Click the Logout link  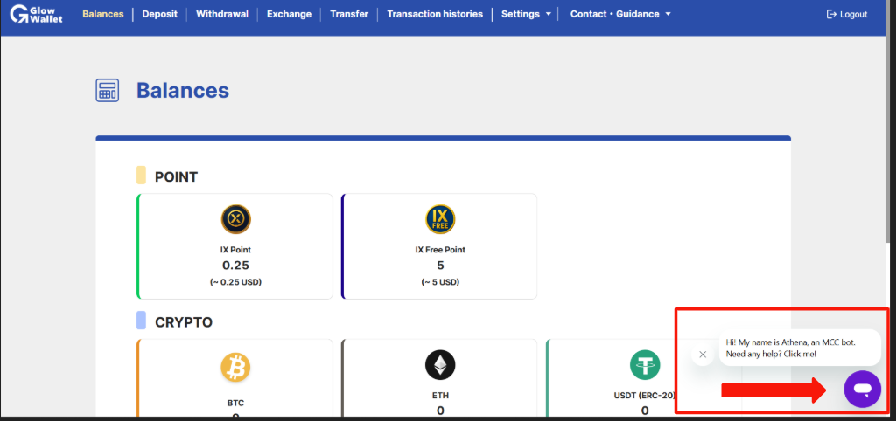847,14
